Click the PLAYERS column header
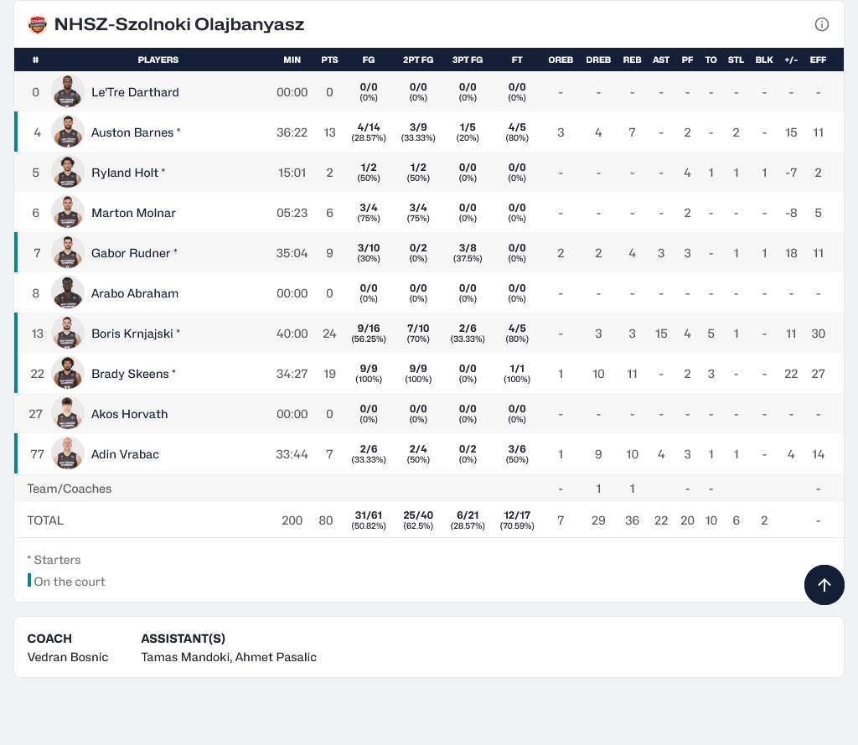This screenshot has height=745, width=858. (158, 60)
